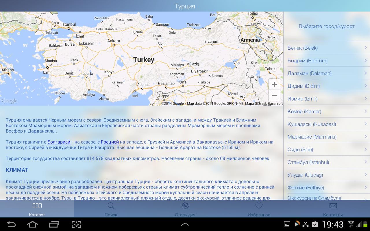Follow the Грецией link
The height and width of the screenshot is (231, 370).
click(110, 142)
